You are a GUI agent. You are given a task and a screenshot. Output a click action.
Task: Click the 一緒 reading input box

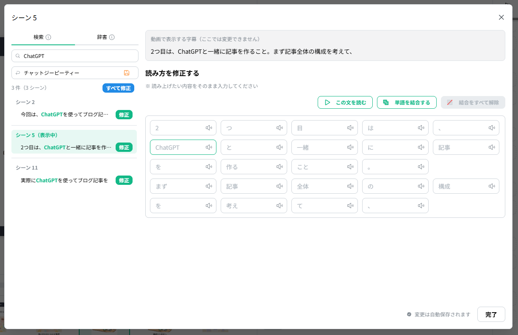324,147
